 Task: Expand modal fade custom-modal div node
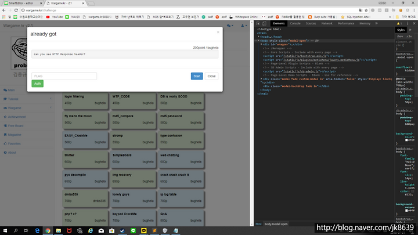tap(261, 79)
